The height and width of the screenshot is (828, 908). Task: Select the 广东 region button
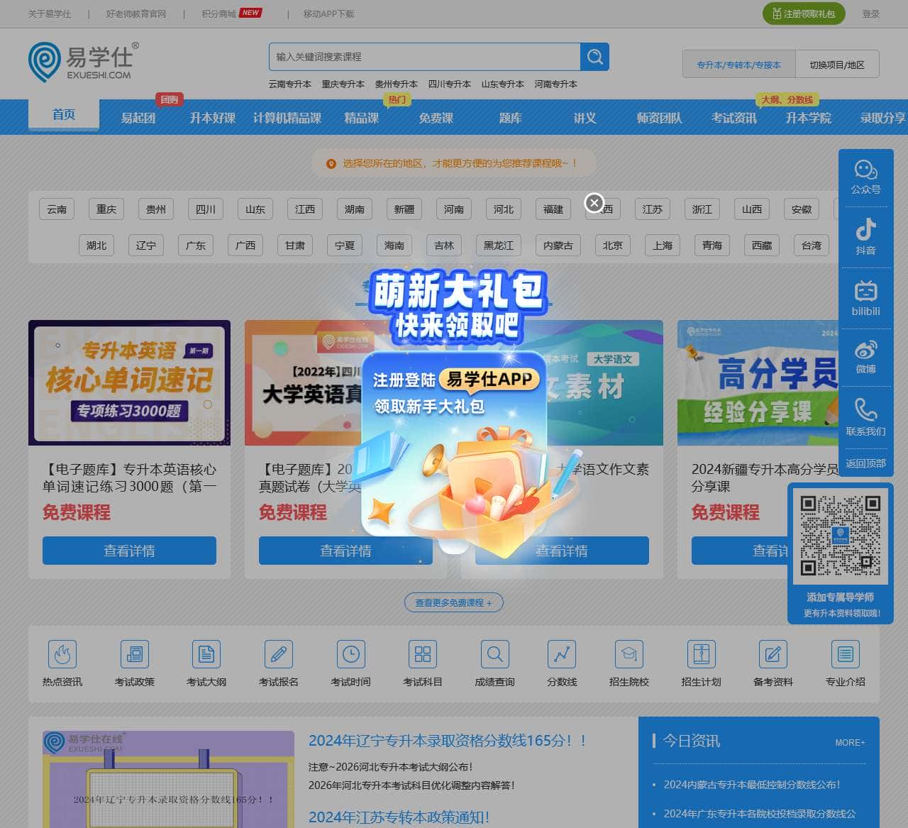point(196,245)
